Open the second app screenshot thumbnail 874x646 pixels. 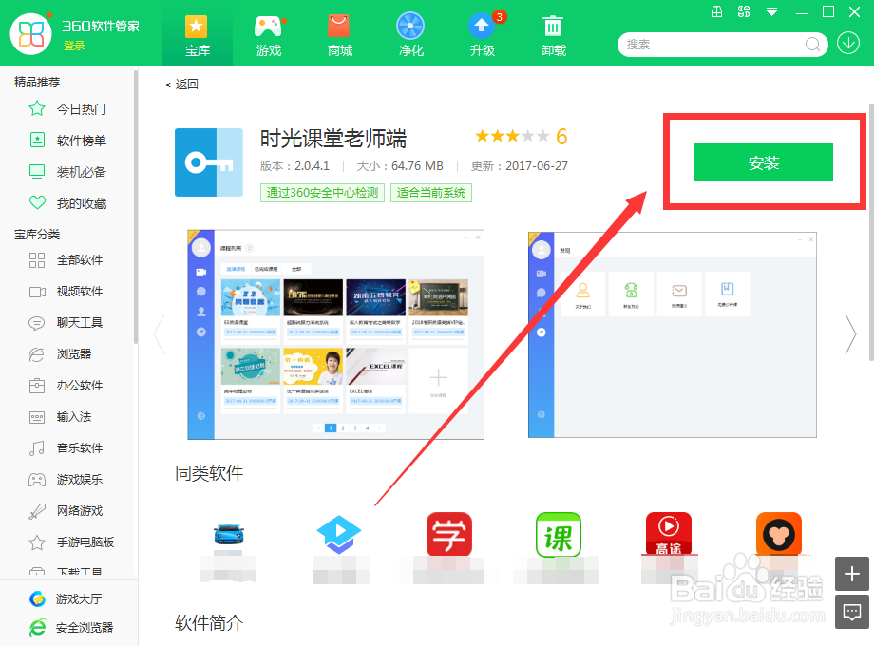click(x=673, y=334)
